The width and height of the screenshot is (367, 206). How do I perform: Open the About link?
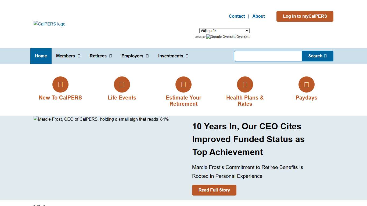(258, 16)
